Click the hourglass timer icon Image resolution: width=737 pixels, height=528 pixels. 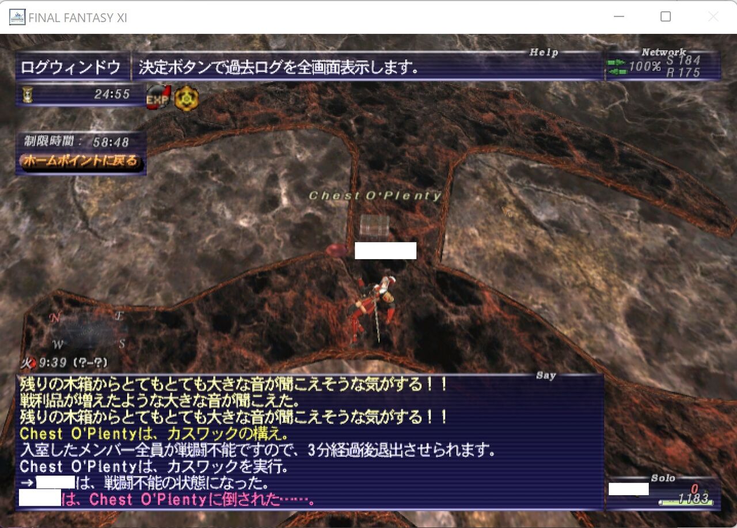point(27,95)
